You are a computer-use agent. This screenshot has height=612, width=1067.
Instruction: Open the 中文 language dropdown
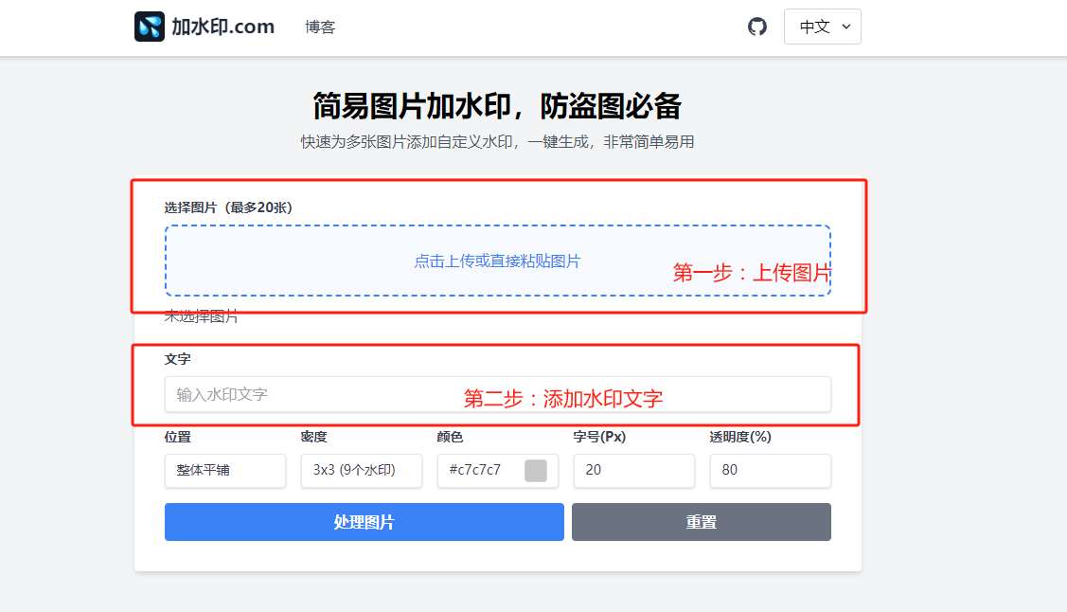click(x=822, y=27)
